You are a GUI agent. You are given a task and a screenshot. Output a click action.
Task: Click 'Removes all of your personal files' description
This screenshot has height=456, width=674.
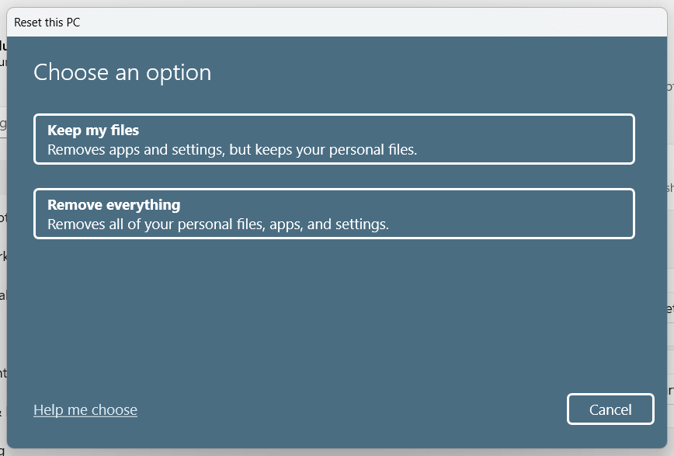point(218,225)
